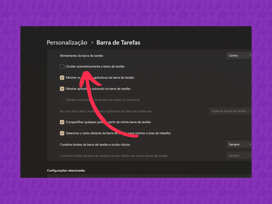
Task: Uncheck 'Compartilhar qualquer janela' checkbox
Action: (x=62, y=122)
